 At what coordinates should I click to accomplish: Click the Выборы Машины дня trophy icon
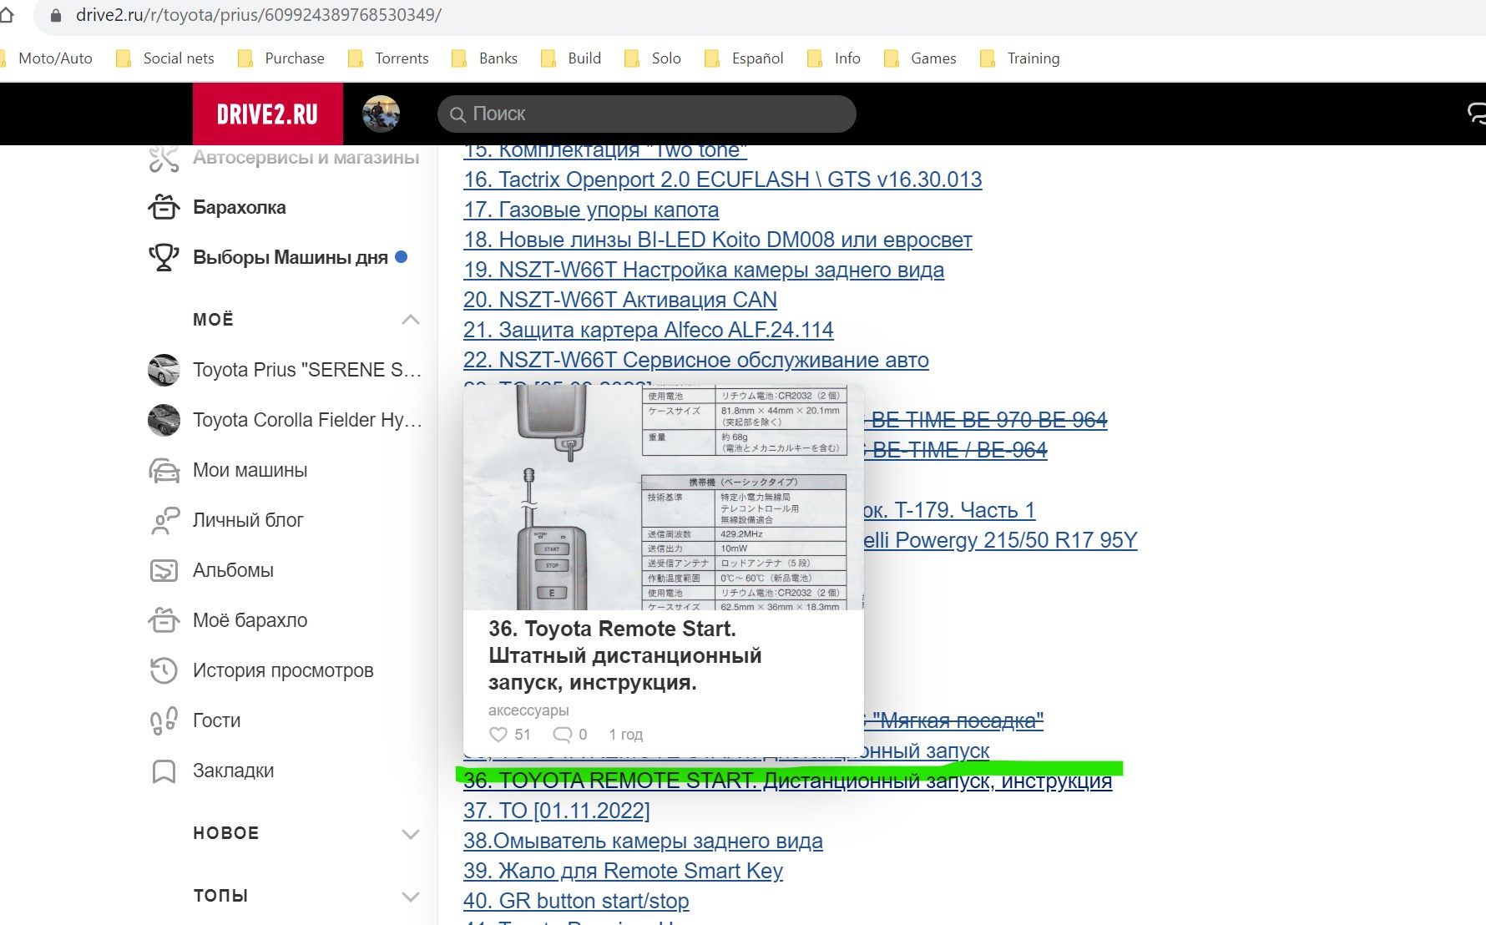click(164, 257)
